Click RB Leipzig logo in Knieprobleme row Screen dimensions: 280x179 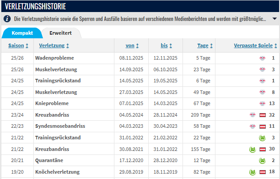pyautogui.click(x=262, y=103)
